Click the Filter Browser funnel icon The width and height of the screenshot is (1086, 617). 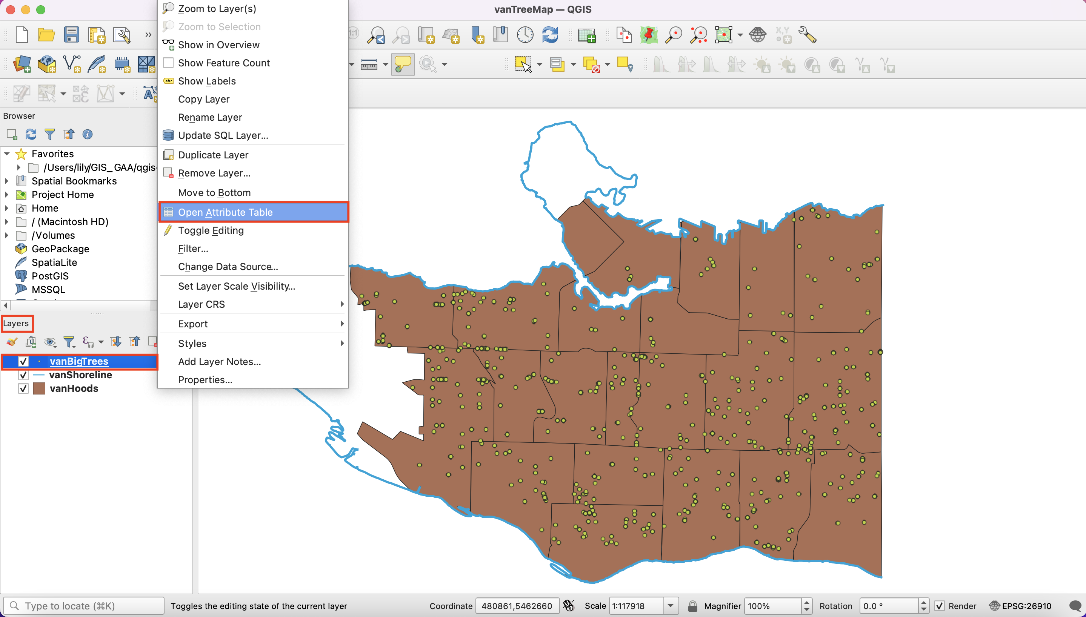point(49,134)
